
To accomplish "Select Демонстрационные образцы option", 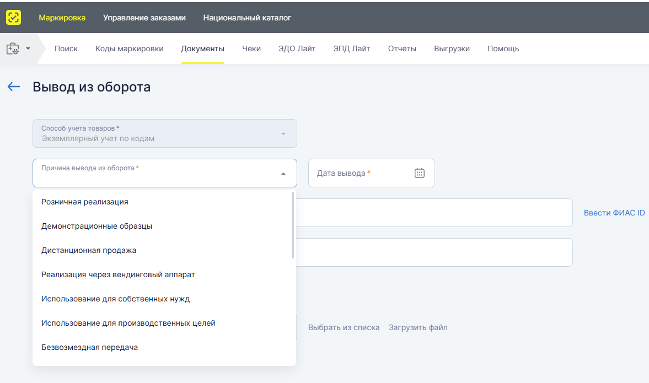I will 96,226.
